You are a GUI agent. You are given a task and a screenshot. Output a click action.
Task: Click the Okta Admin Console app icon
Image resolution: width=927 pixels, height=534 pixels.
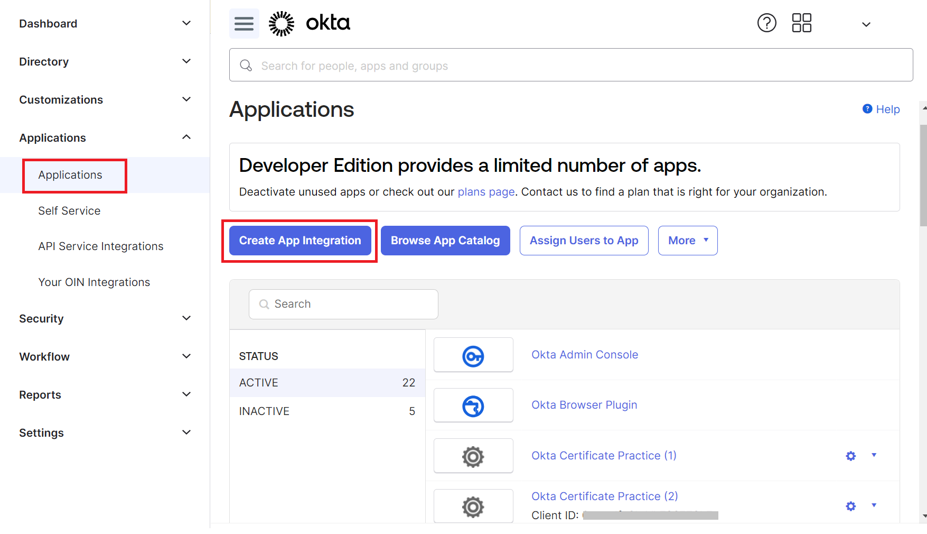click(473, 355)
